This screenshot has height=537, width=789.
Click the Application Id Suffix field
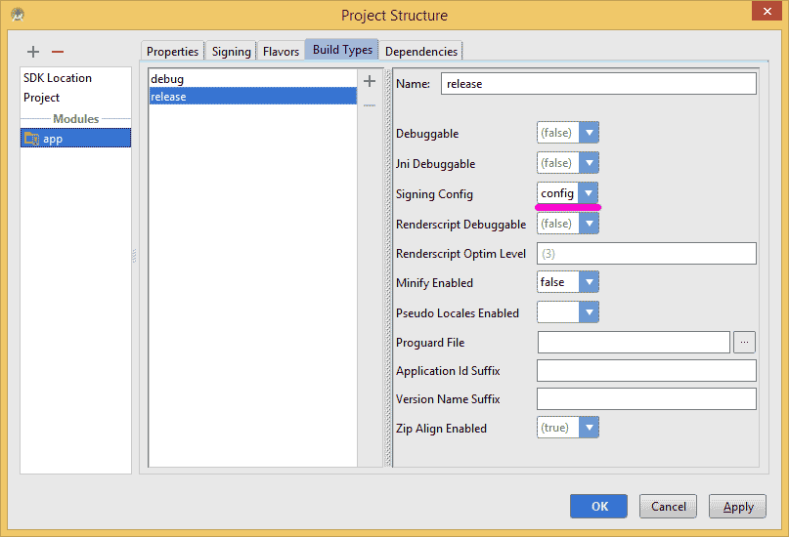point(646,371)
